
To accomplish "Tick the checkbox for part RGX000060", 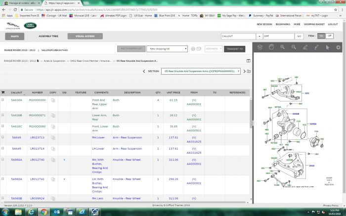I will (x=2, y=126).
